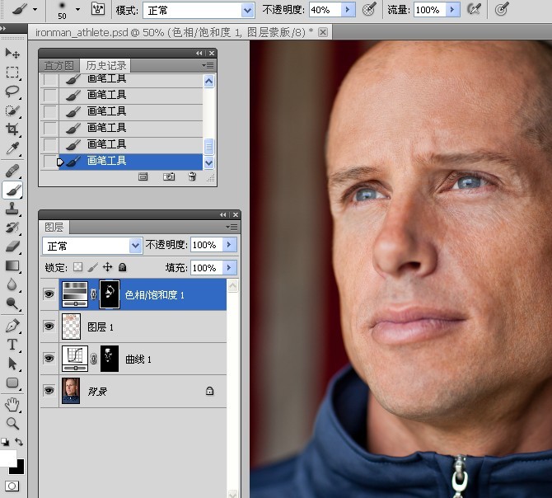Select the Hand tool
This screenshot has height=498, width=552.
click(x=12, y=404)
